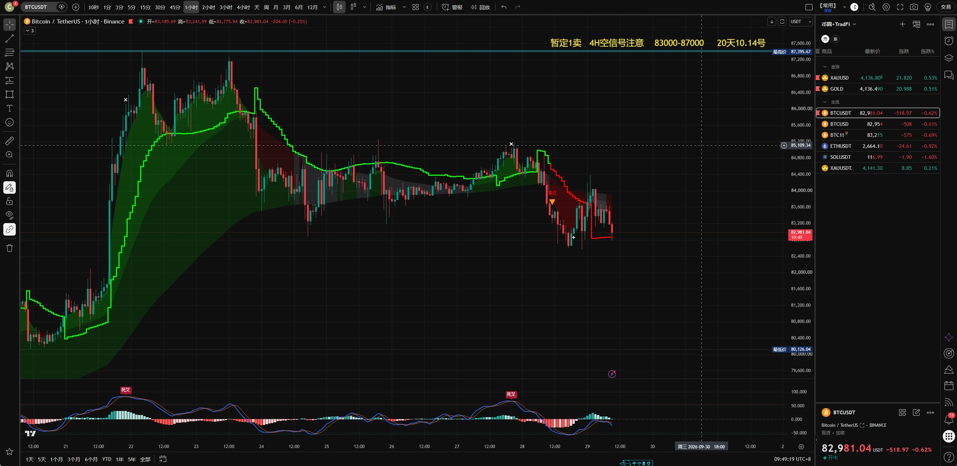This screenshot has width=957, height=466.
Task: Collapse the 主流 watchlist section
Action: click(825, 102)
